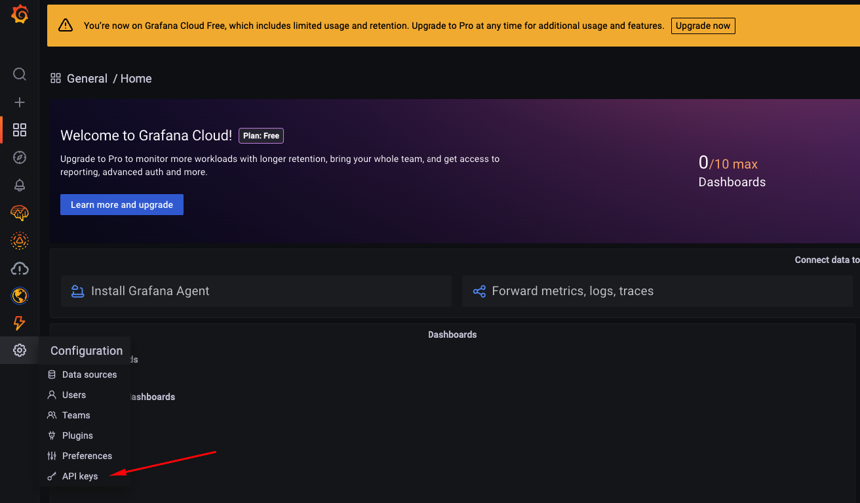Click the Create plus icon in sidebar
The height and width of the screenshot is (503, 860).
click(20, 102)
